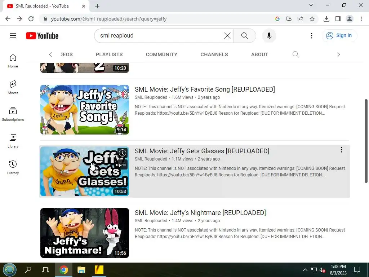This screenshot has height=277, width=369.
Task: Open Chrome three-dot menu
Action: click(361, 19)
